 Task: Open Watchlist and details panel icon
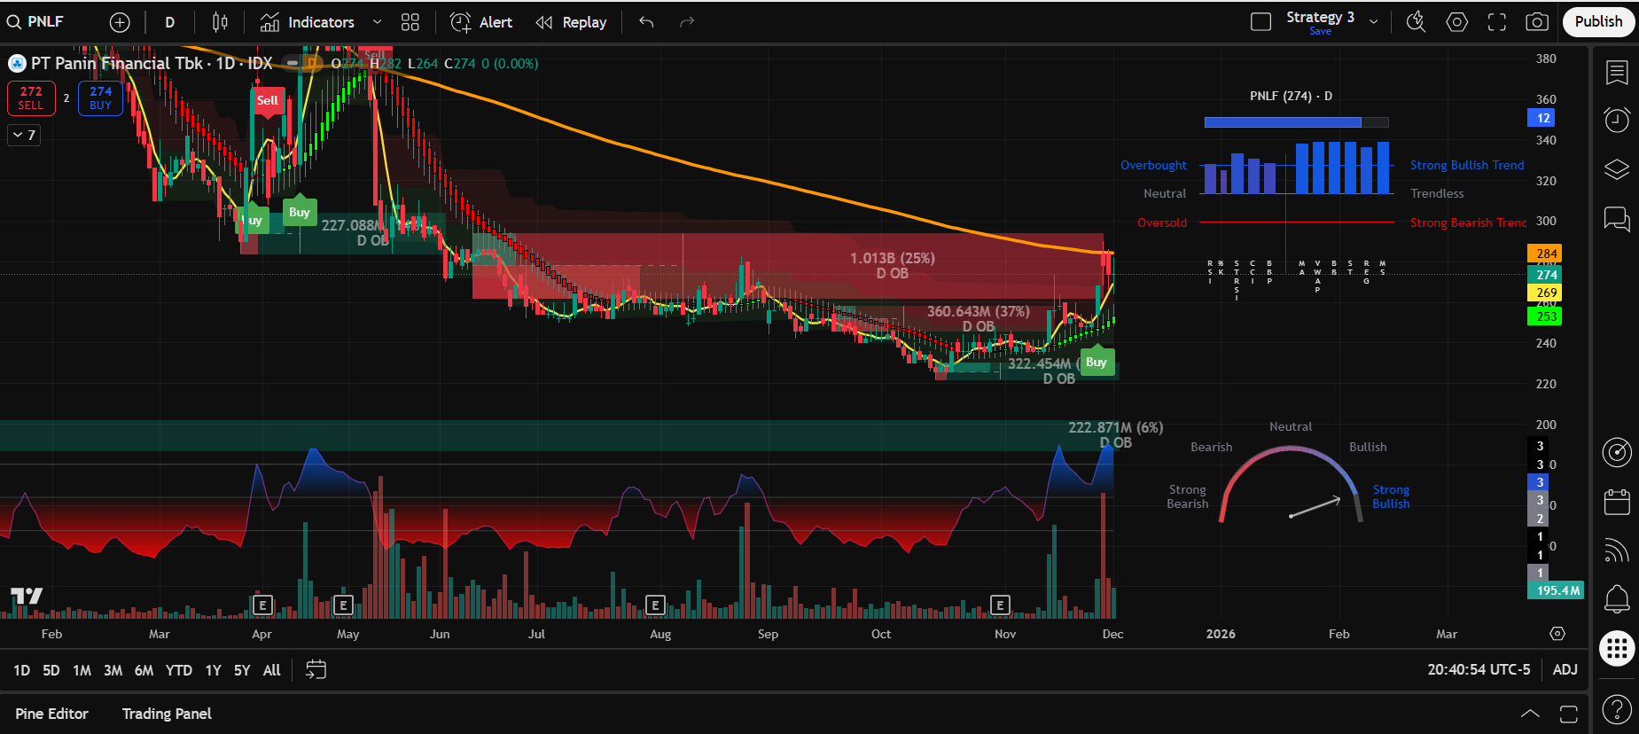[1617, 72]
